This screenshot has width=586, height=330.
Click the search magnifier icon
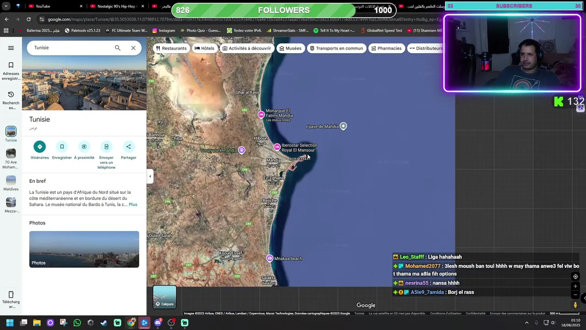[118, 48]
